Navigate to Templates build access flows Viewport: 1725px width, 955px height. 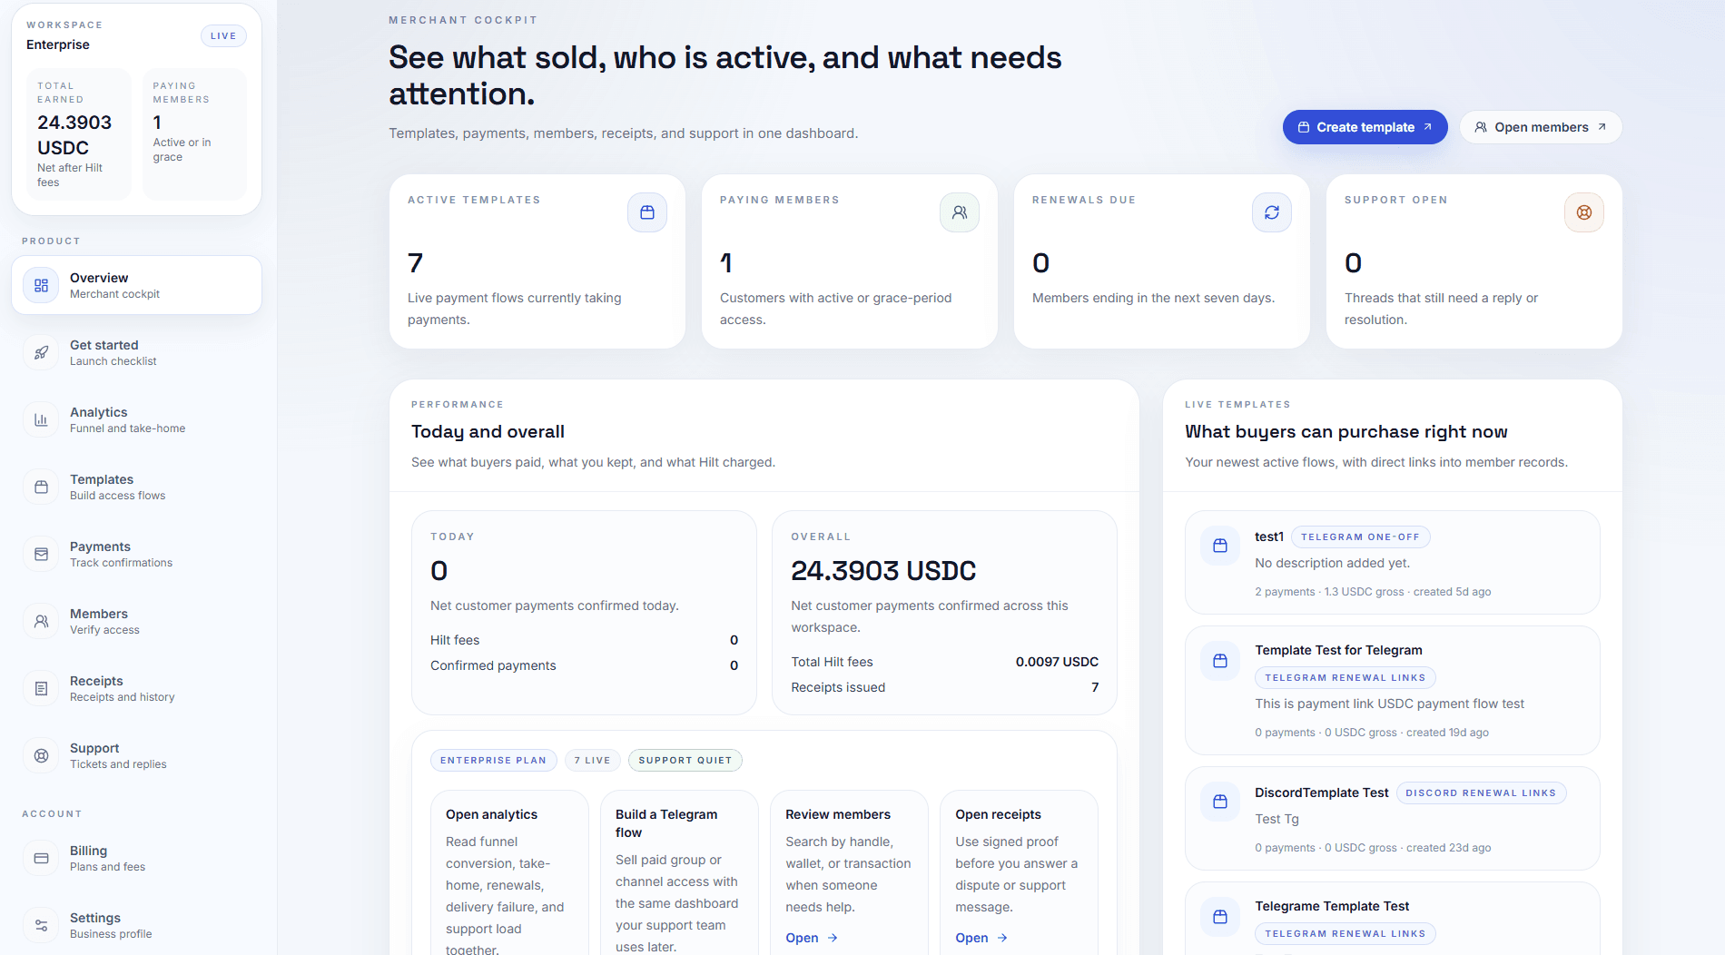pos(137,487)
